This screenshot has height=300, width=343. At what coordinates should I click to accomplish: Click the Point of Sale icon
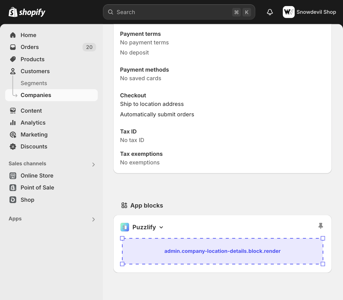point(13,188)
